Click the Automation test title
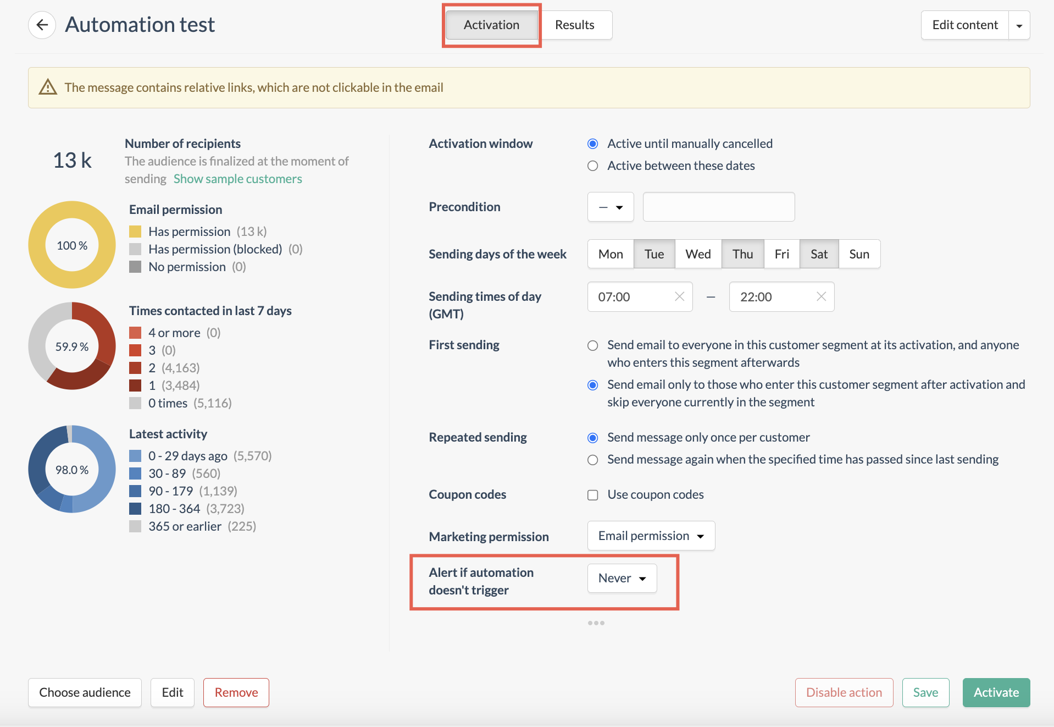 pyautogui.click(x=140, y=25)
